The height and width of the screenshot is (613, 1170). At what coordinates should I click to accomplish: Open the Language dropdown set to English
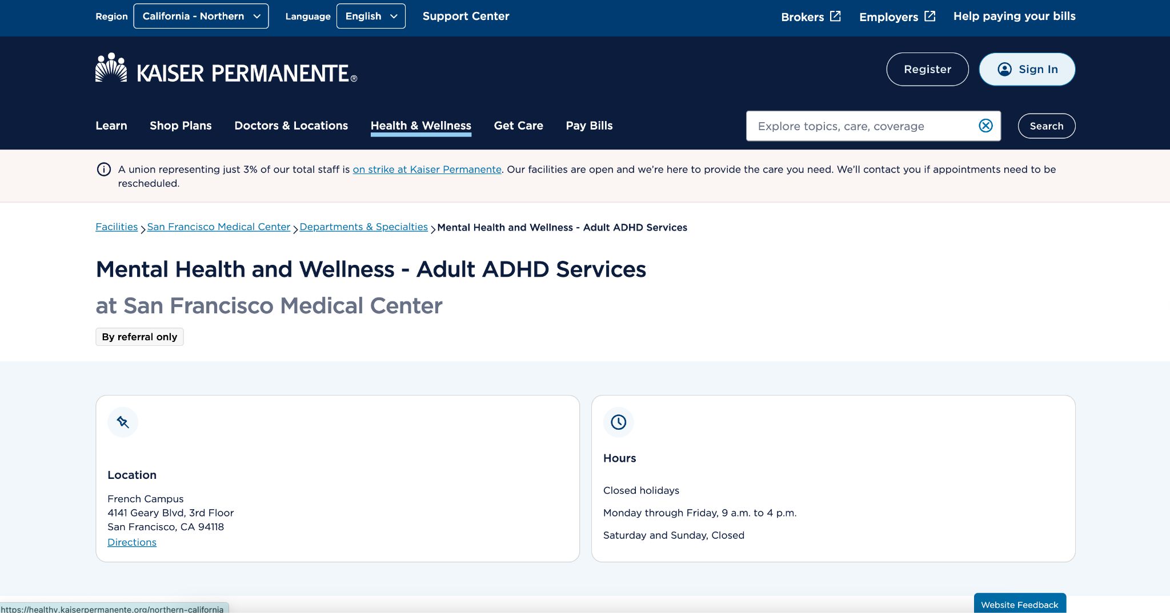point(371,16)
